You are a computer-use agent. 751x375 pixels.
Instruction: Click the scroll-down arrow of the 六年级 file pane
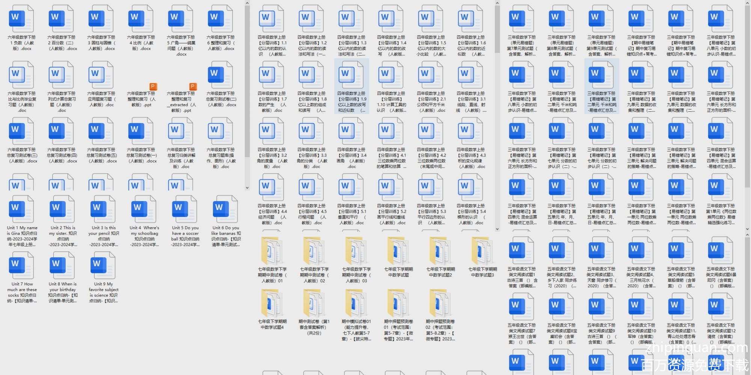coord(247,187)
